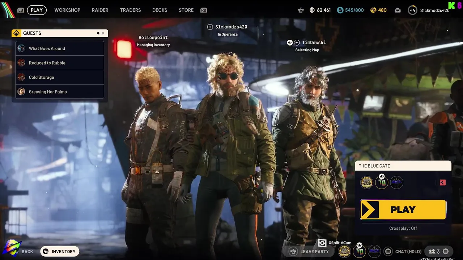Click the crown leader icon beside TimDewski

[290, 43]
